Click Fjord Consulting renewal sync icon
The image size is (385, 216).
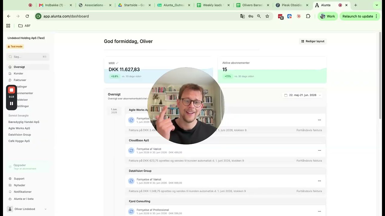(131, 211)
